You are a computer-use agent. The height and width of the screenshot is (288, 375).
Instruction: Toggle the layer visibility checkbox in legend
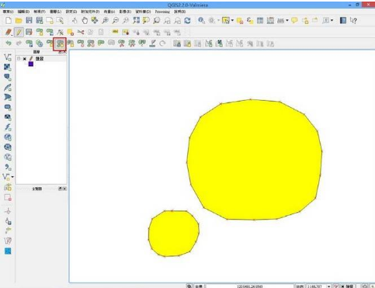tap(25, 59)
